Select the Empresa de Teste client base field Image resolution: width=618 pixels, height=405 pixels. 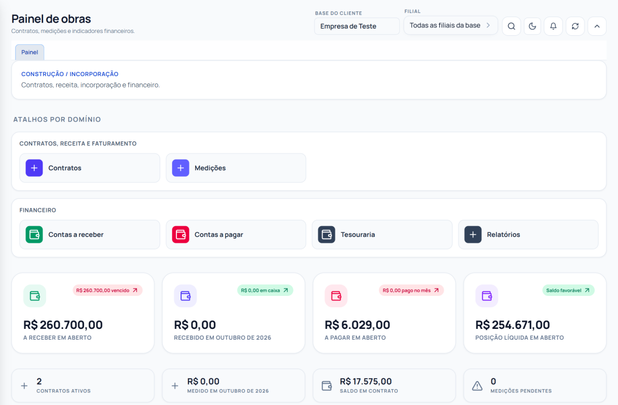357,26
